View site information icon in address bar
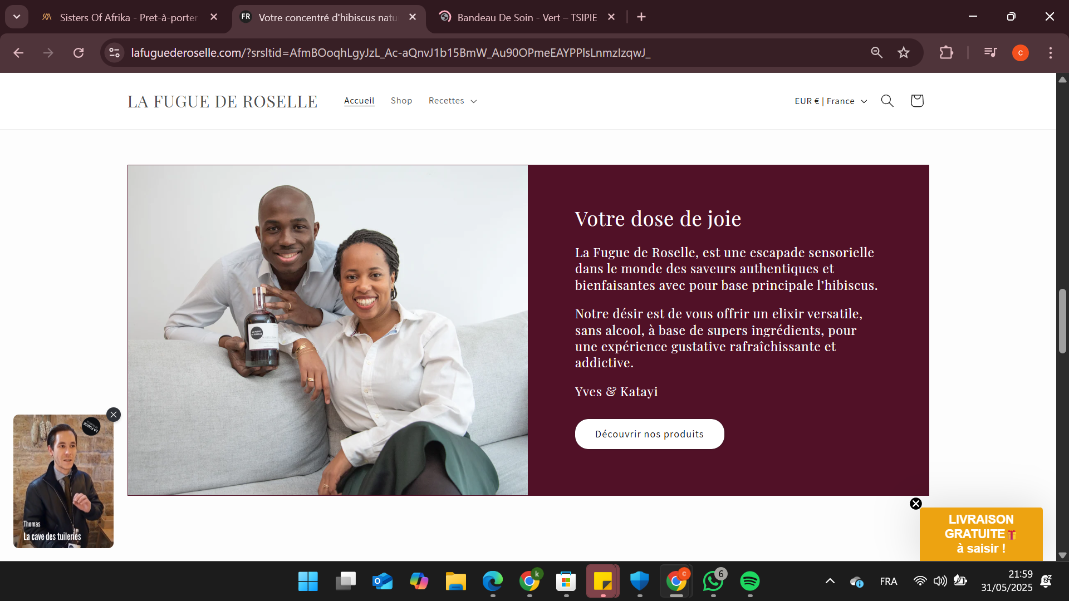1069x601 pixels. (x=114, y=53)
